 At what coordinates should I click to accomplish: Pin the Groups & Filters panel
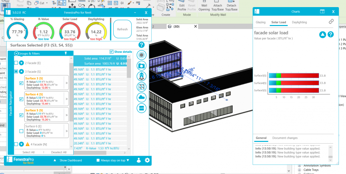(x=66, y=53)
